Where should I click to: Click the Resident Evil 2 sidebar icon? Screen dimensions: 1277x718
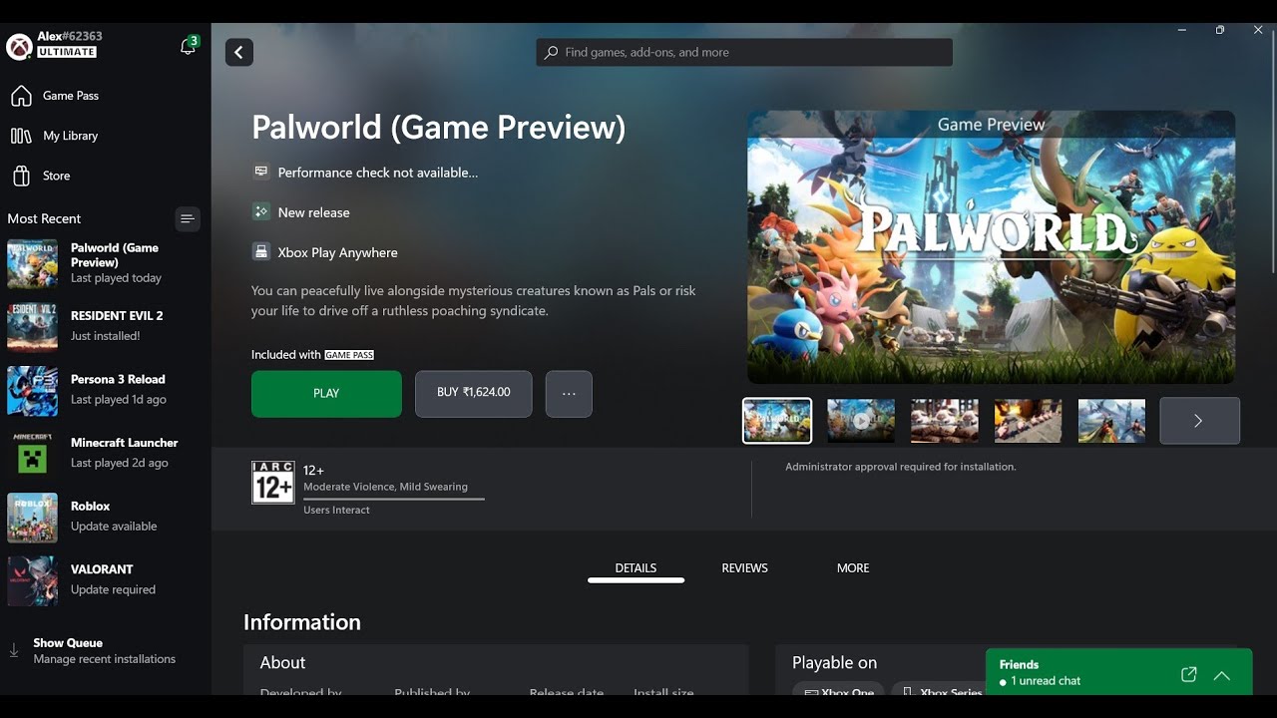pyautogui.click(x=32, y=327)
